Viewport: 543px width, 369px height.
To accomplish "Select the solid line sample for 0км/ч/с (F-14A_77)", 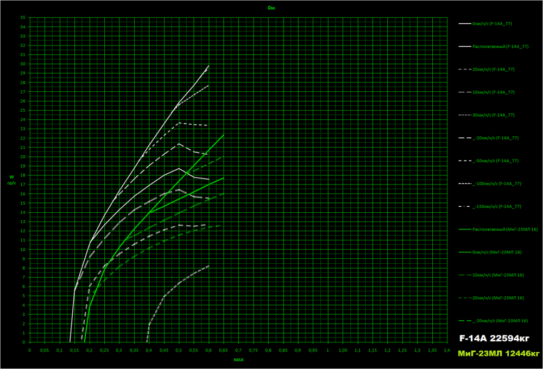I will tap(465, 23).
